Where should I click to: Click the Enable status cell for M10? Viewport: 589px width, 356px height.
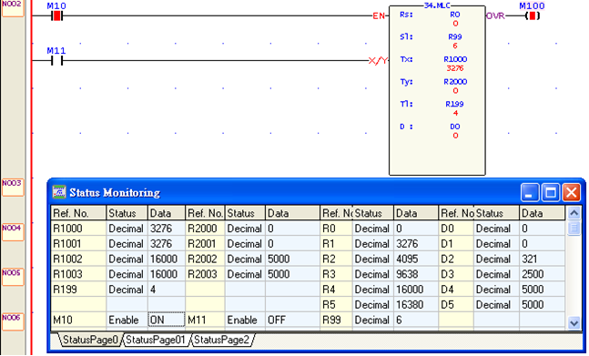(x=127, y=320)
